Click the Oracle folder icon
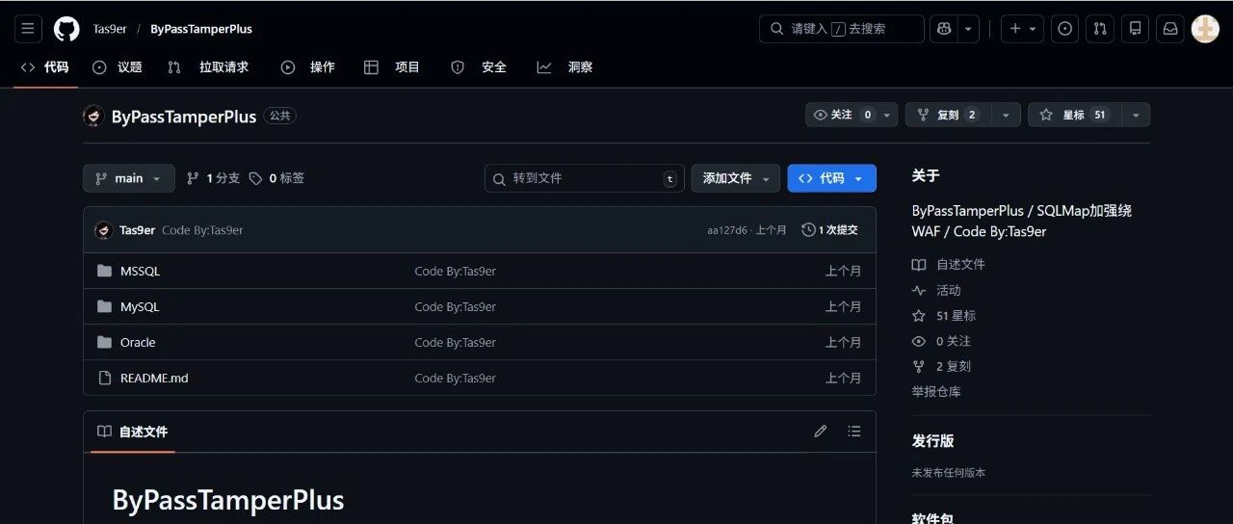Screen dimensions: 1233x524 (x=105, y=343)
